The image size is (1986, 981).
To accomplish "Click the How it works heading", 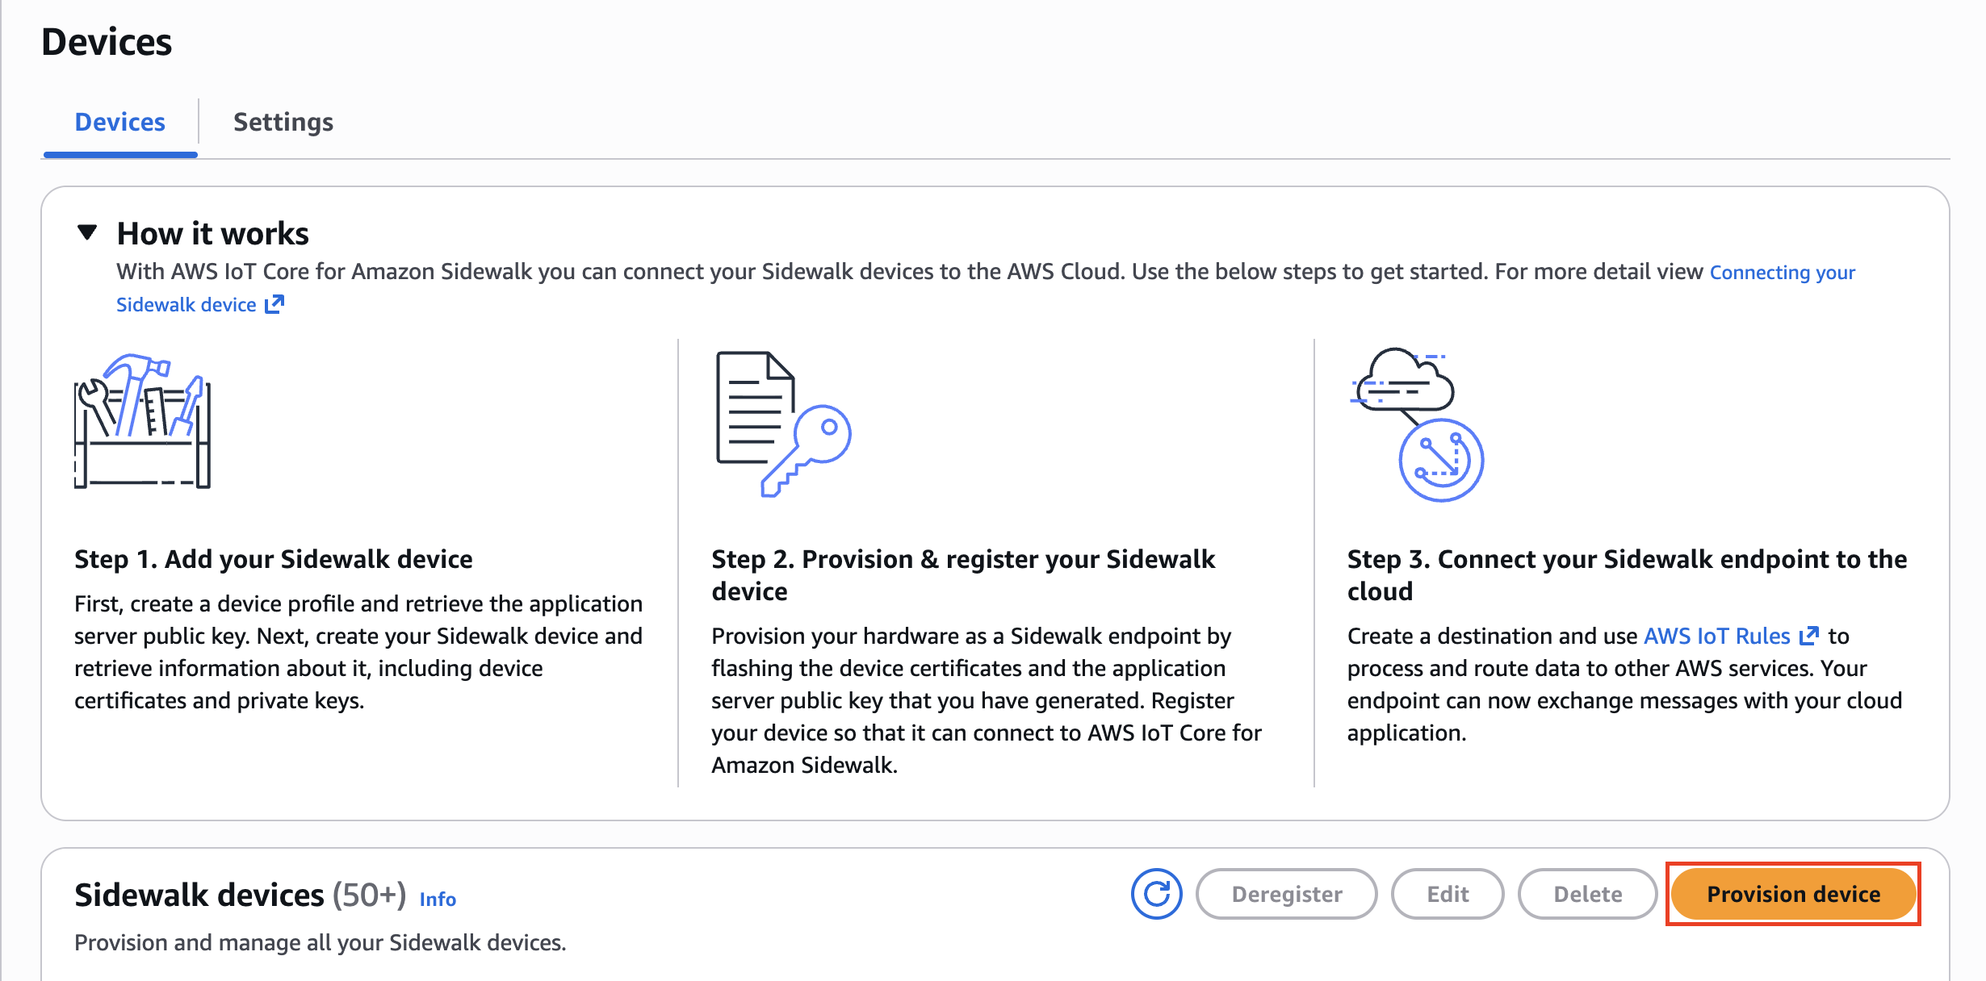I will [x=212, y=233].
